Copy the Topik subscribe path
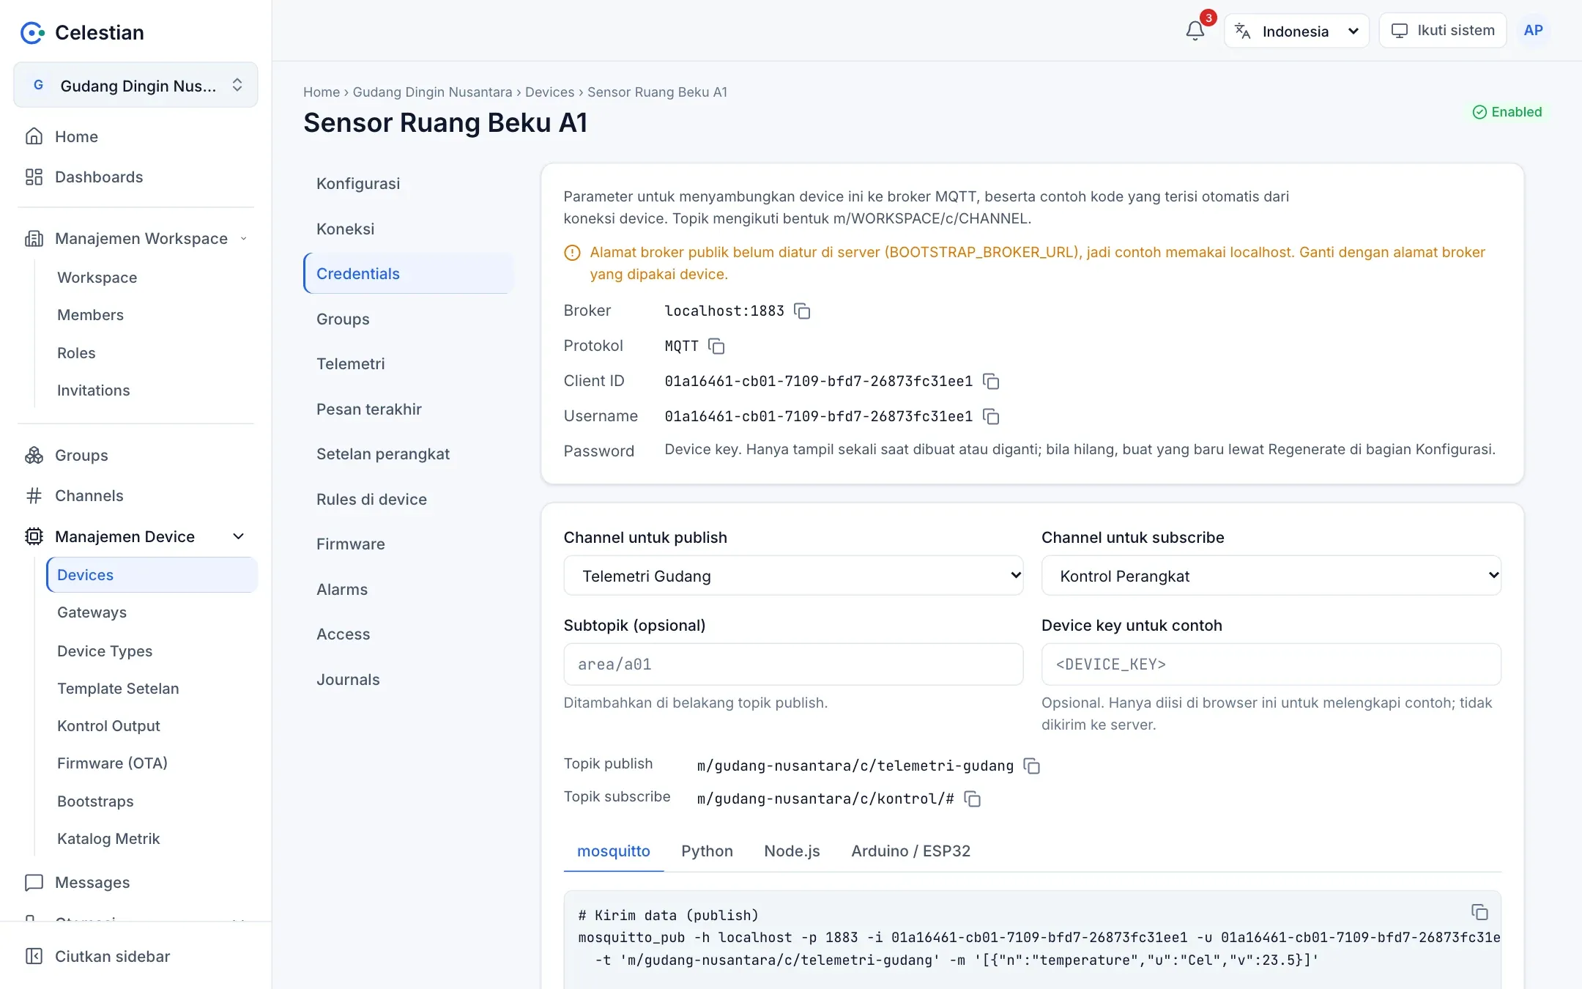Screen dimensions: 1582x989 973,799
